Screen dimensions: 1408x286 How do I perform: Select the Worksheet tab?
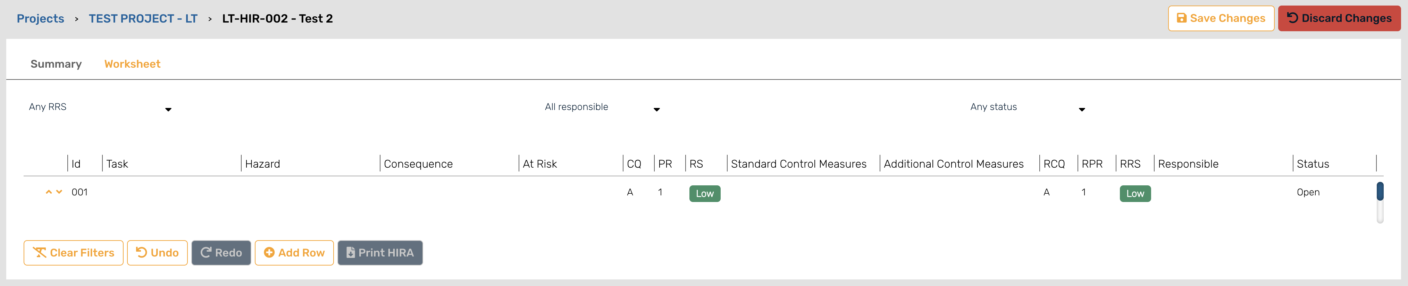[132, 64]
